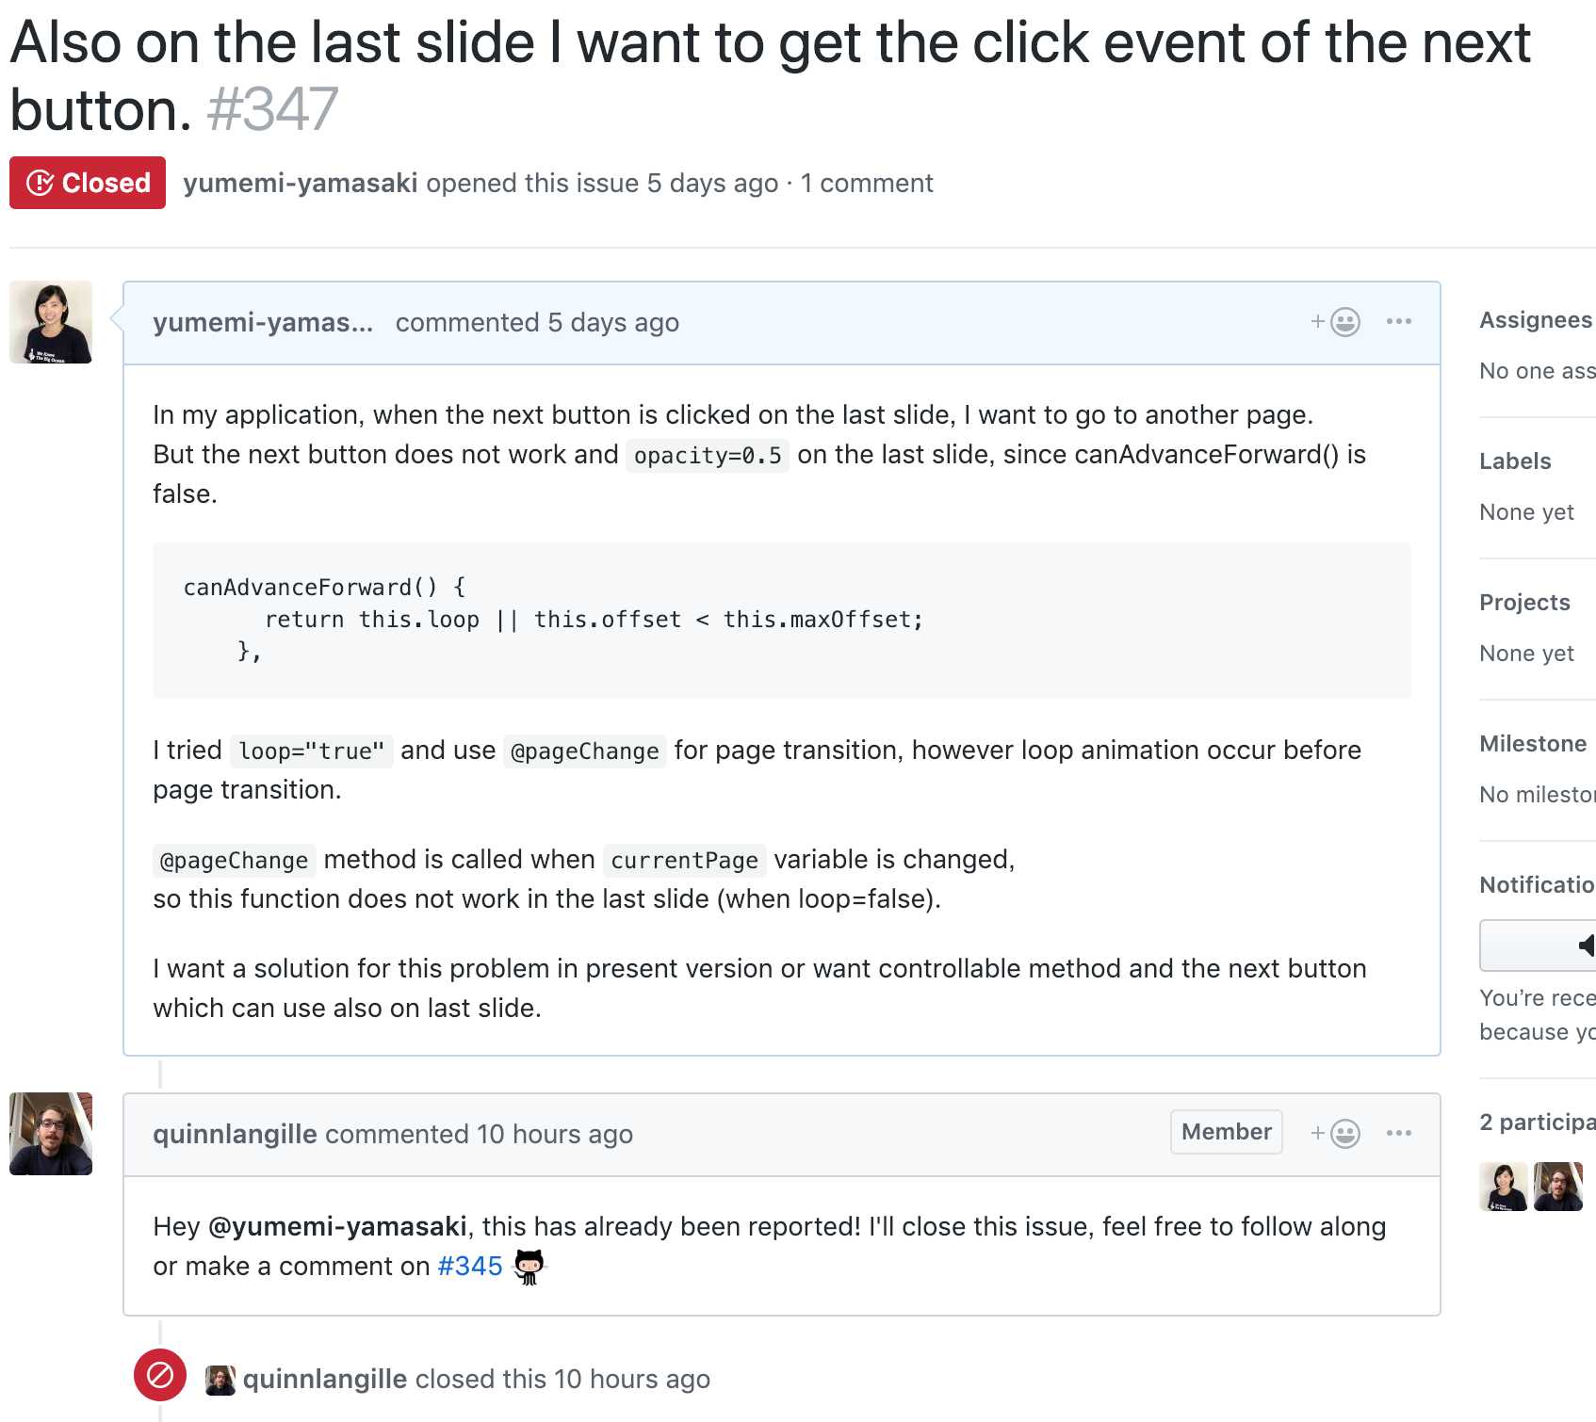The width and height of the screenshot is (1596, 1422).
Task: Open the Labels sidebar section
Action: (x=1515, y=461)
